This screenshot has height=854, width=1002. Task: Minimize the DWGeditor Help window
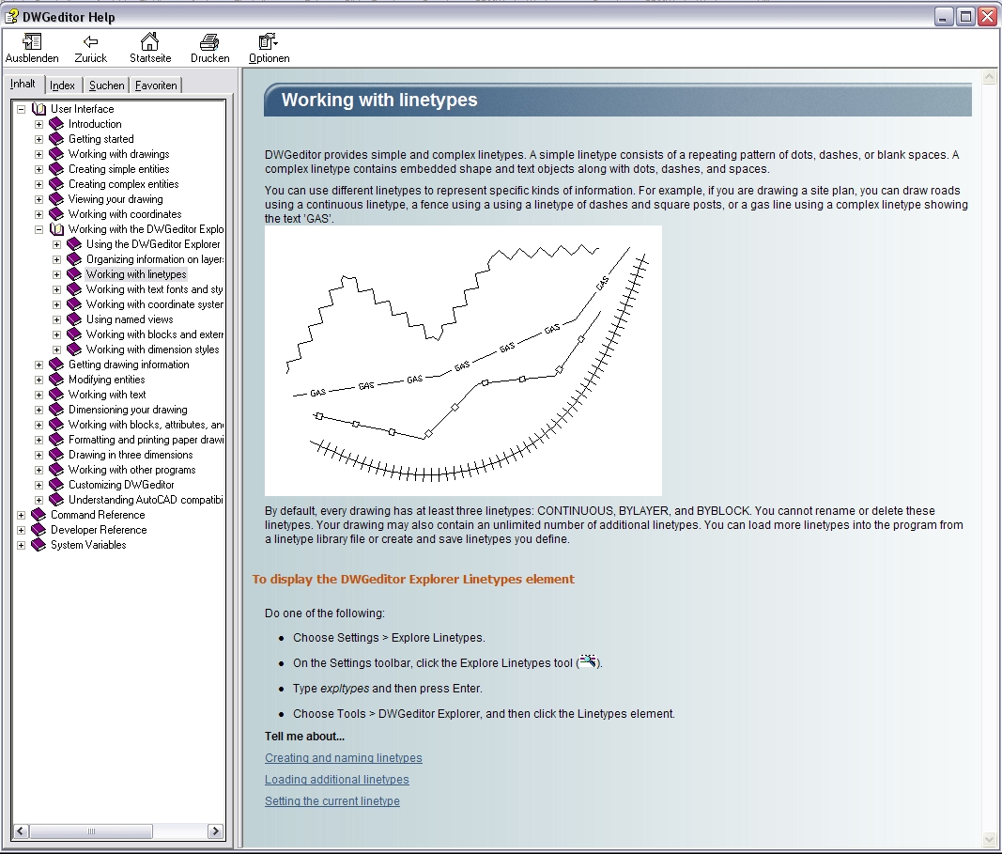click(x=944, y=17)
